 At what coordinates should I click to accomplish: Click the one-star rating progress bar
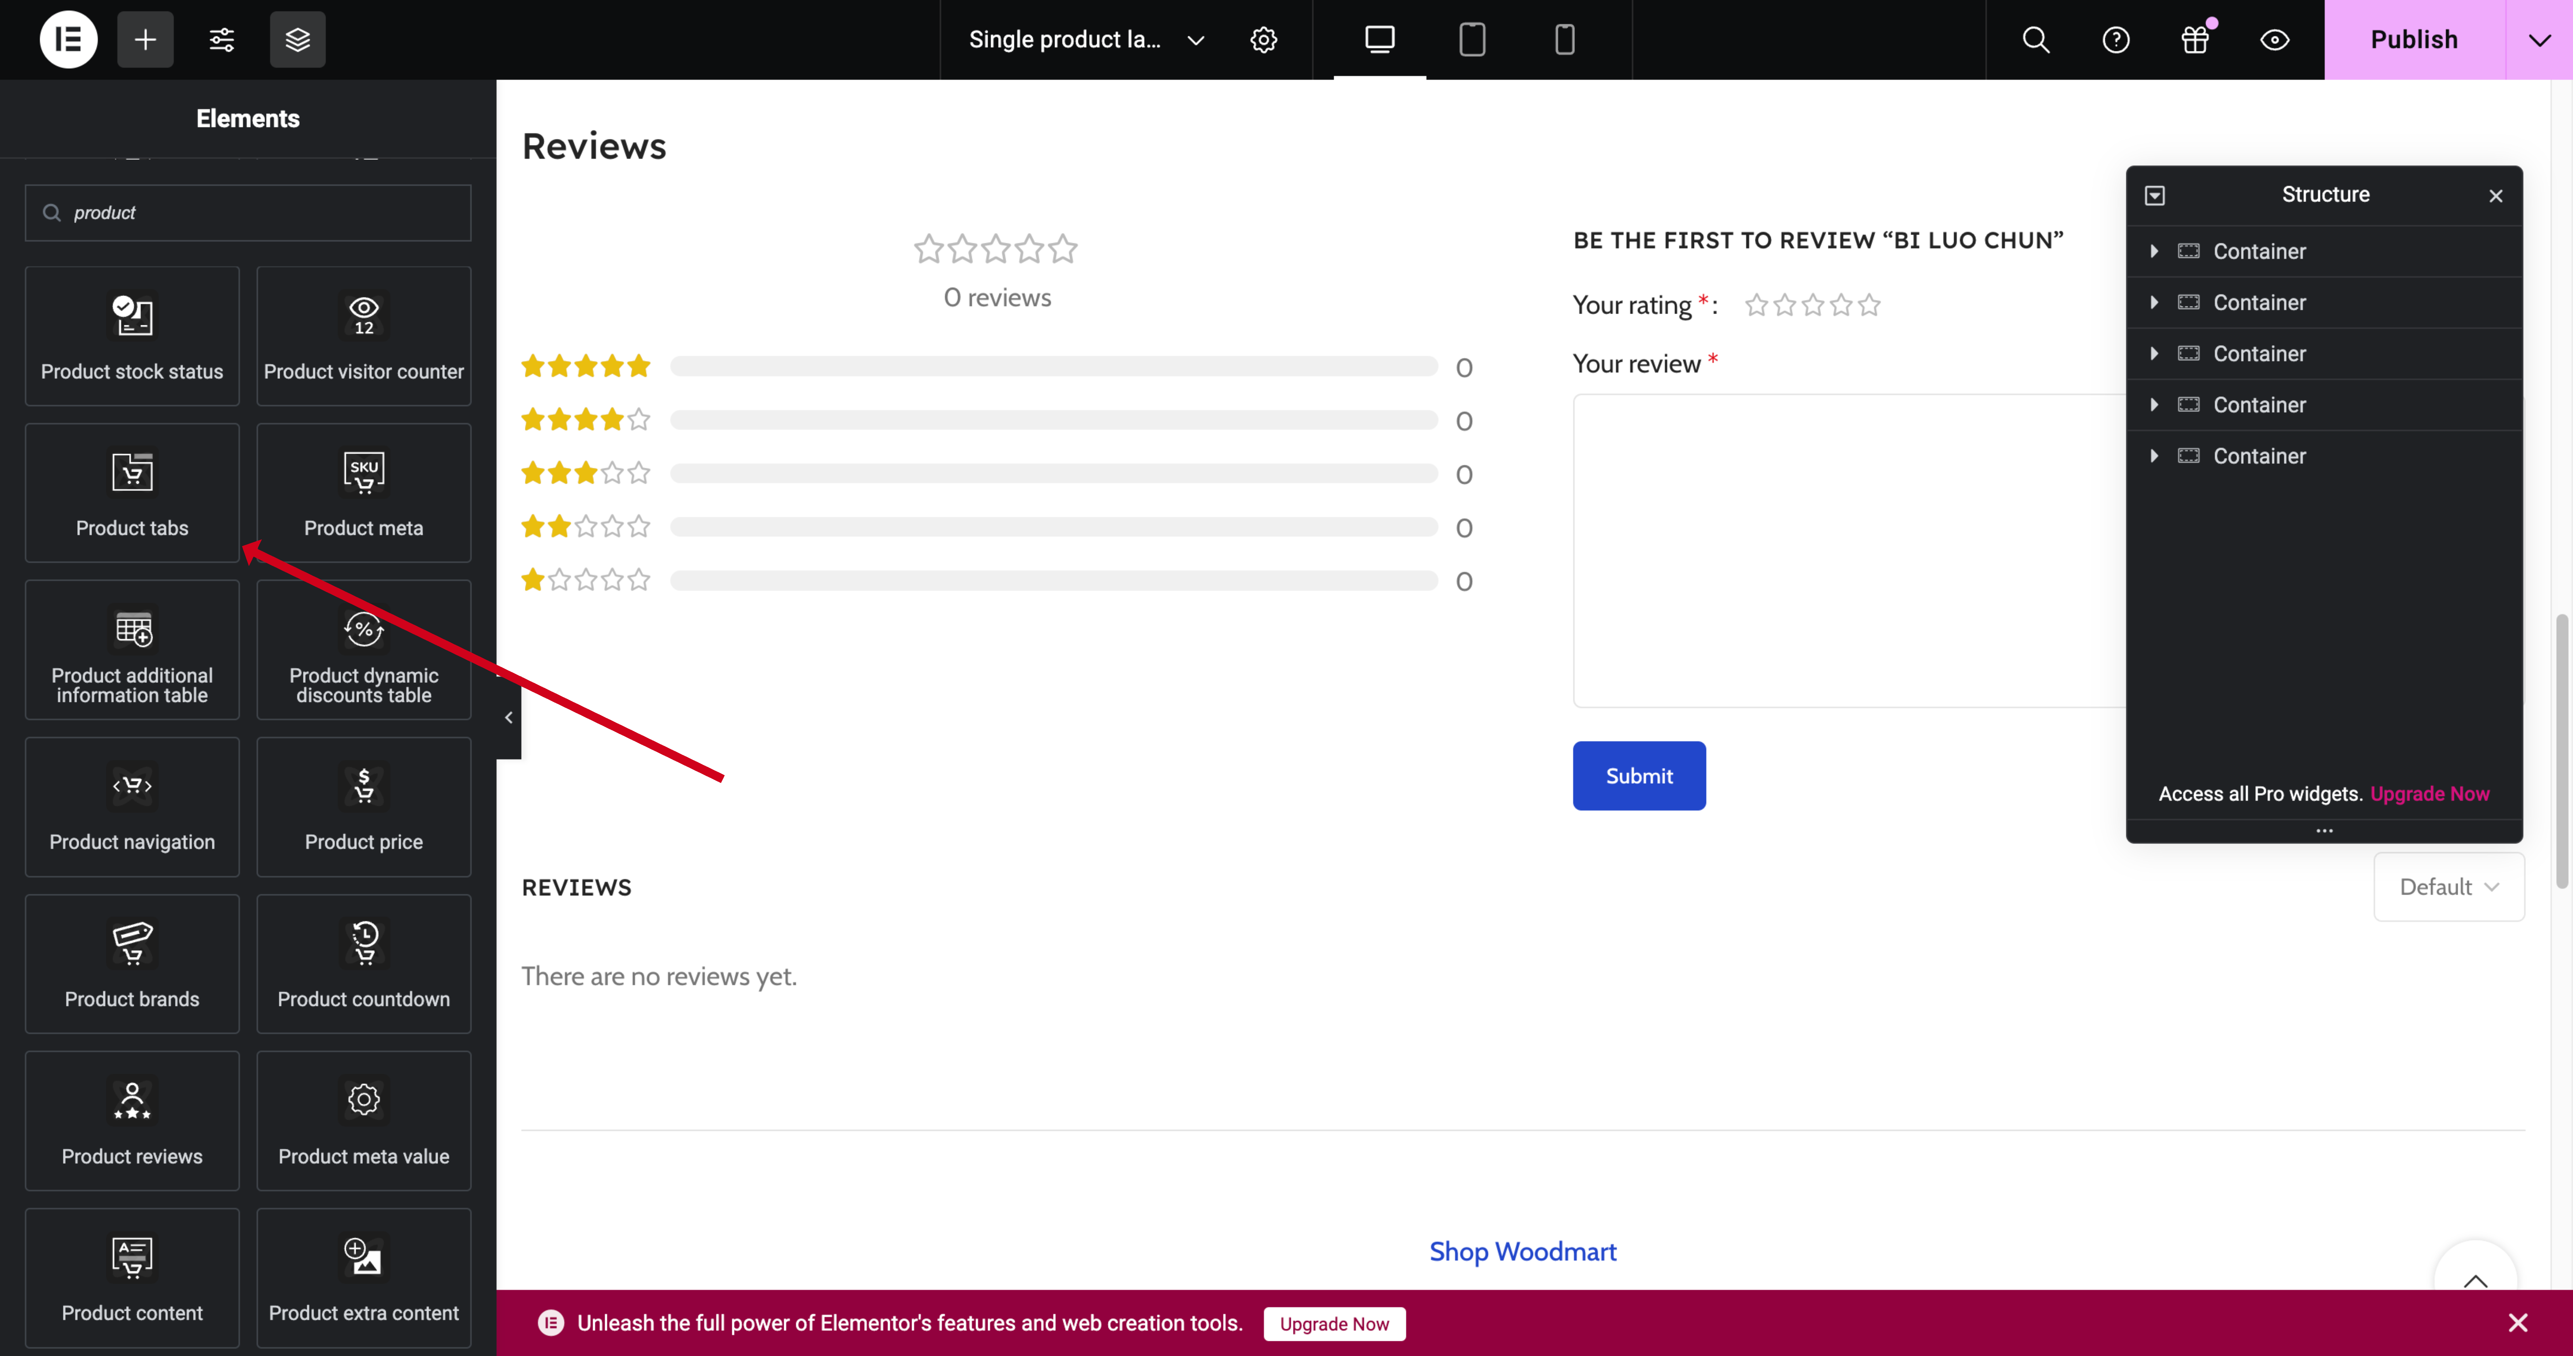click(1054, 581)
